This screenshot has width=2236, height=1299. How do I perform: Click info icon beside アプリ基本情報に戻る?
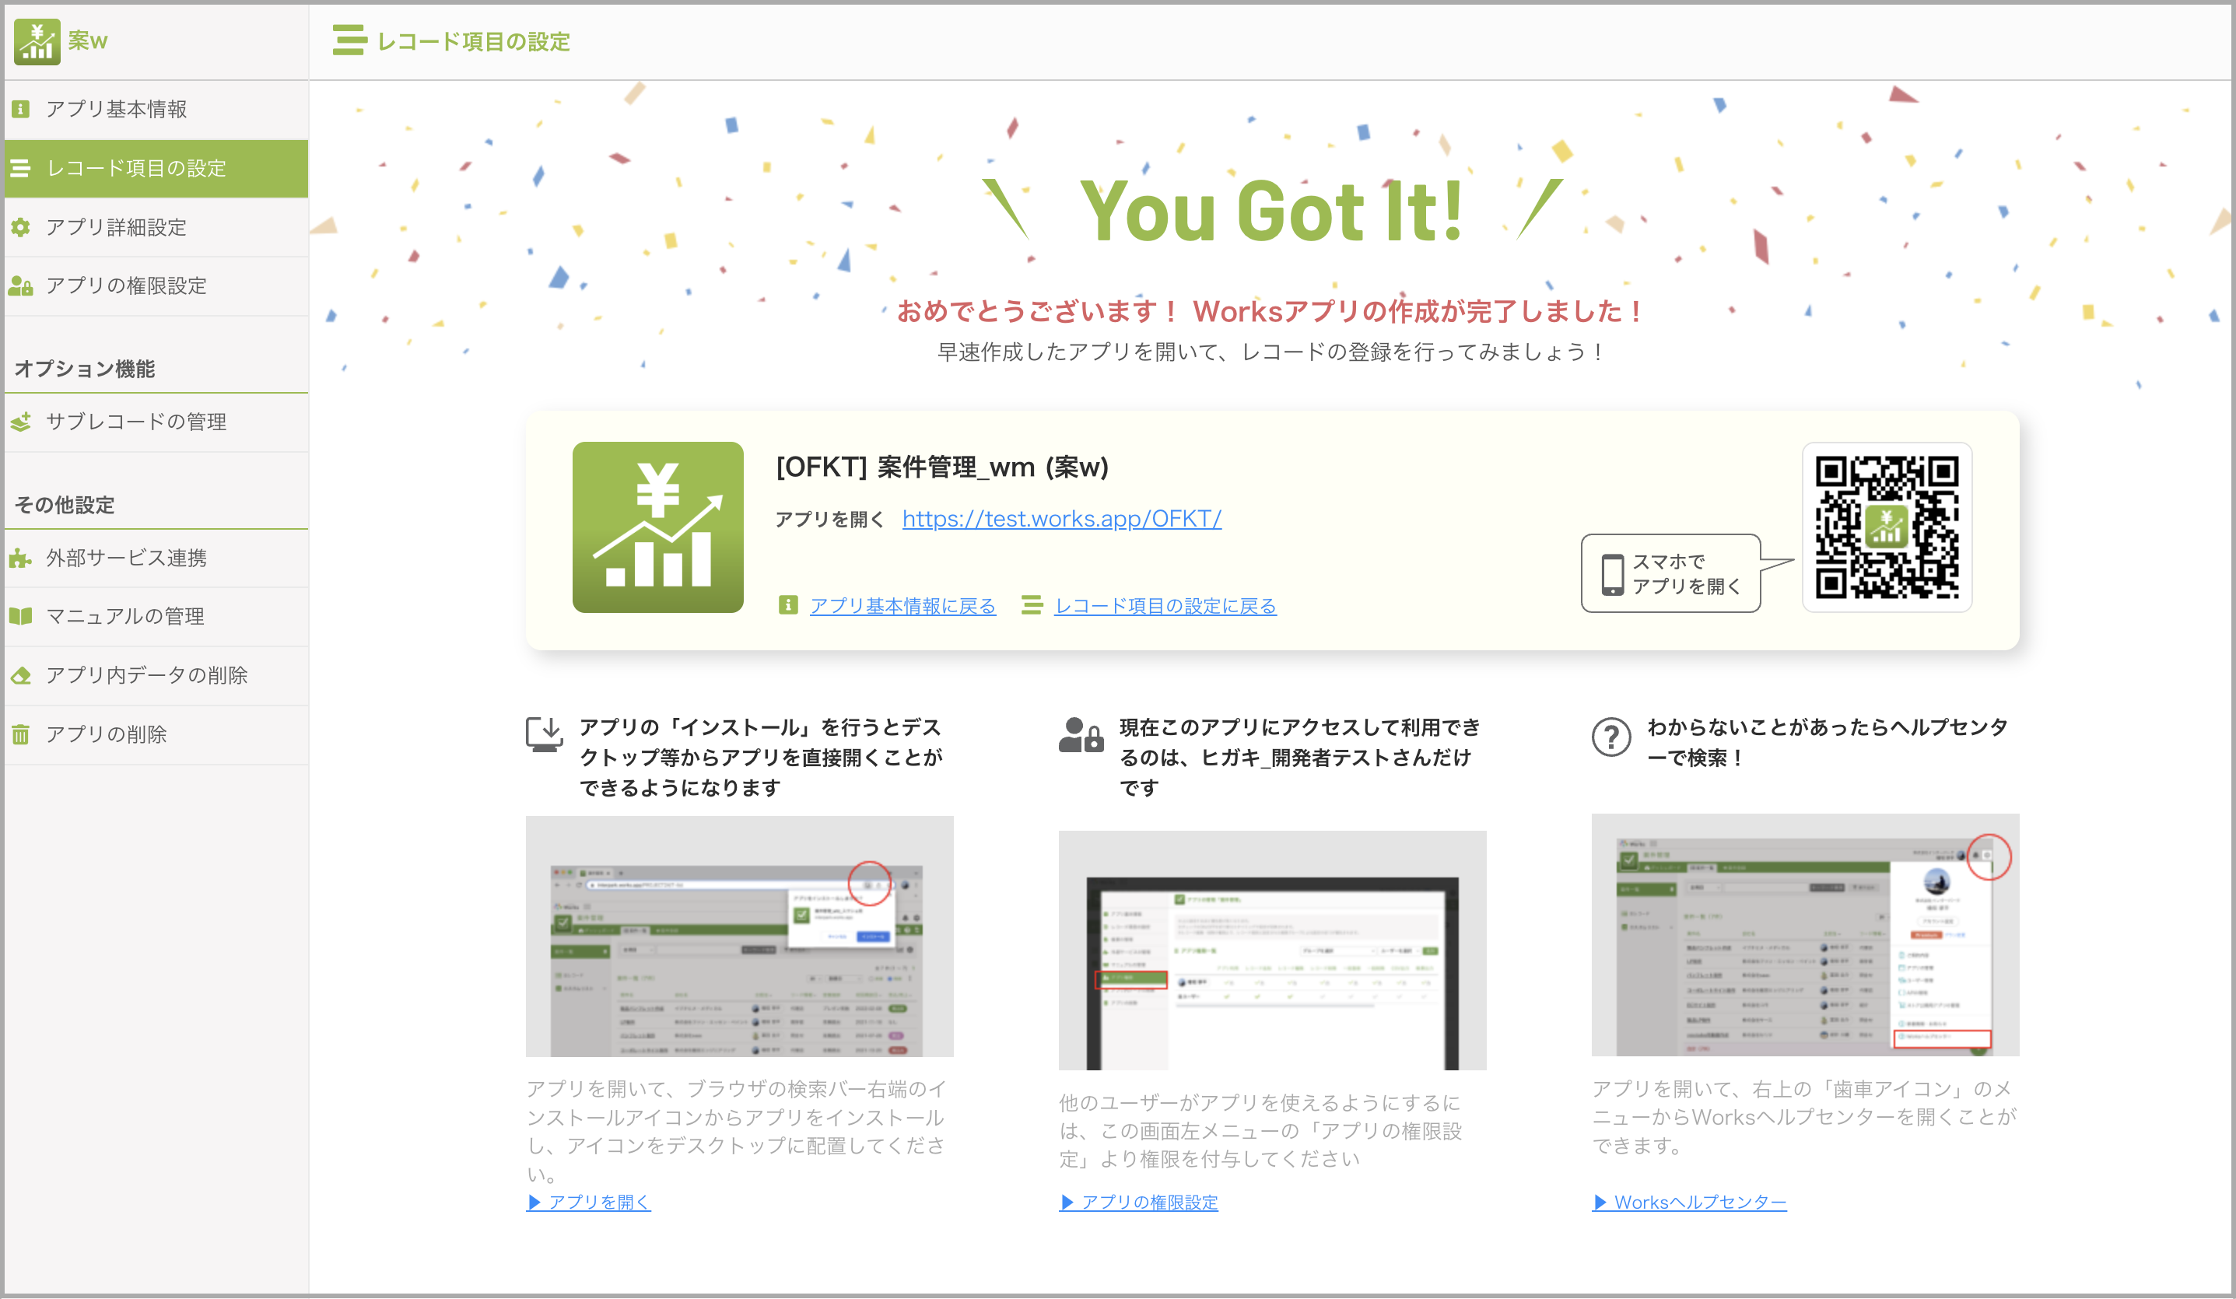pyautogui.click(x=787, y=605)
